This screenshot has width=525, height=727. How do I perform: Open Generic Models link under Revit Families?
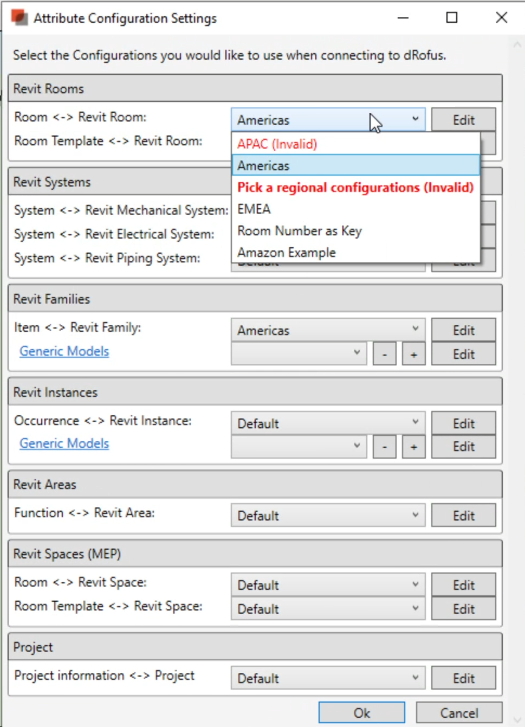pos(64,351)
